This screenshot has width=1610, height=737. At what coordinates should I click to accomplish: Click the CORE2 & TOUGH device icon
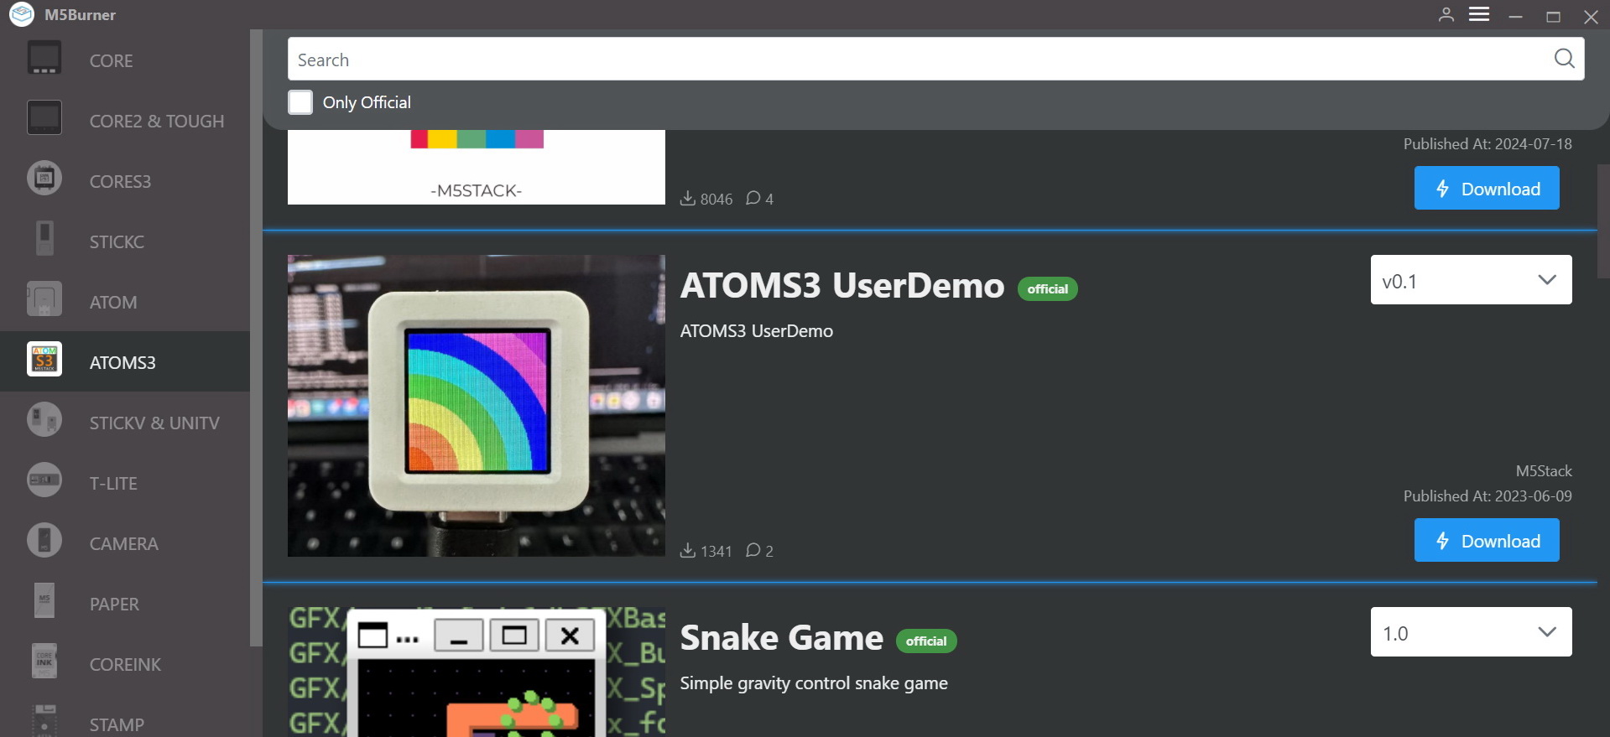point(44,117)
